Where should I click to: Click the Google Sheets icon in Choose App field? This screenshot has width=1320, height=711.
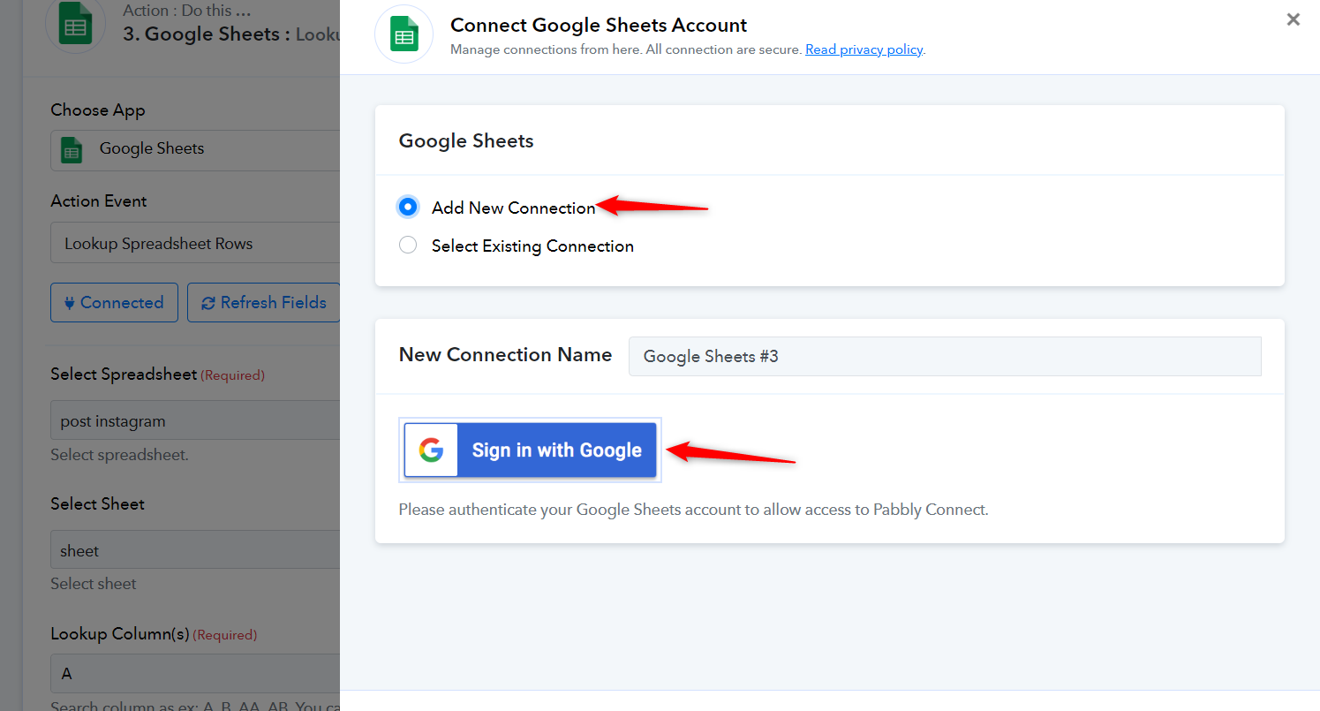pos(72,149)
